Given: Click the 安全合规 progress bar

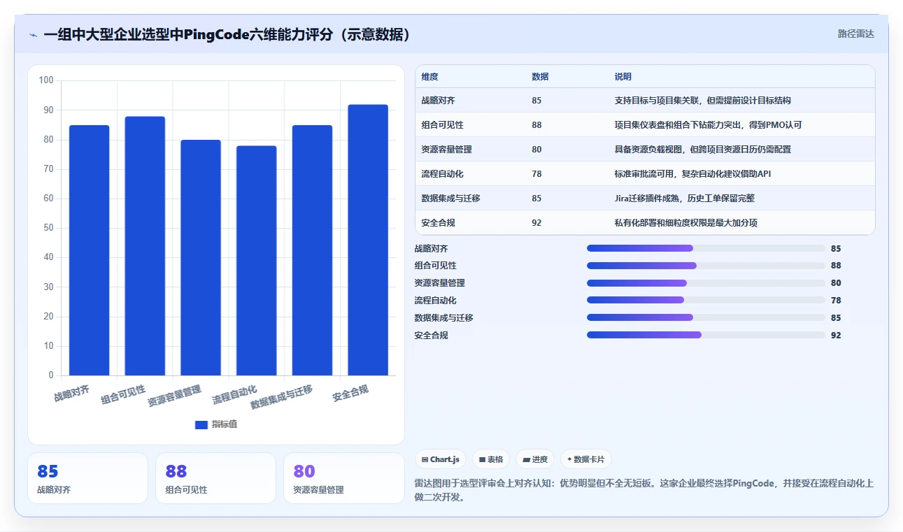Looking at the screenshot, I should (x=706, y=335).
